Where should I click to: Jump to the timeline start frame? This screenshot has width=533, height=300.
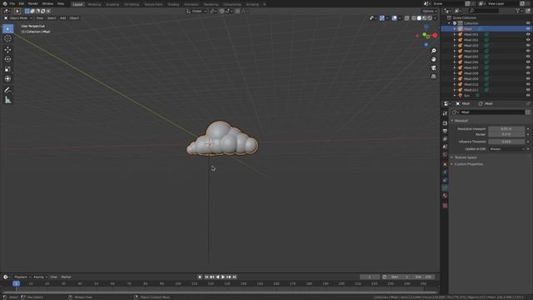(x=207, y=277)
